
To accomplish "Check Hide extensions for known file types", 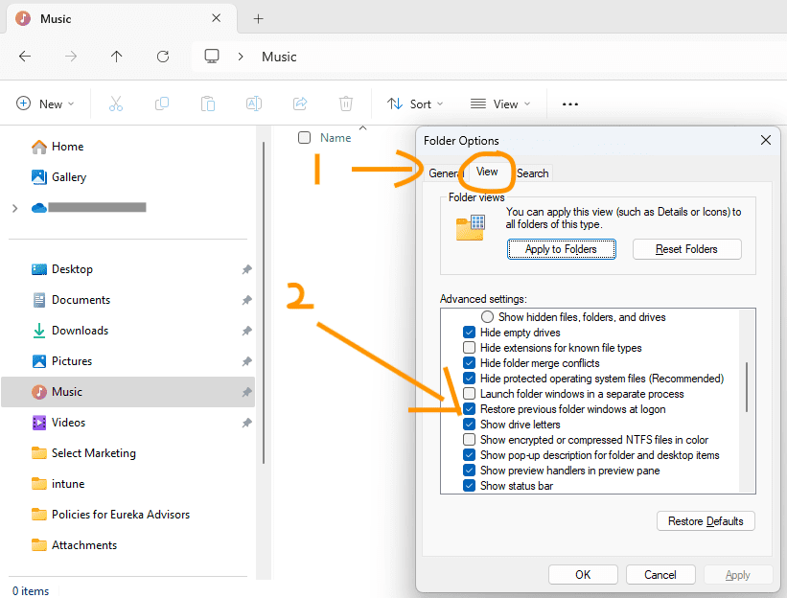I will [x=470, y=348].
